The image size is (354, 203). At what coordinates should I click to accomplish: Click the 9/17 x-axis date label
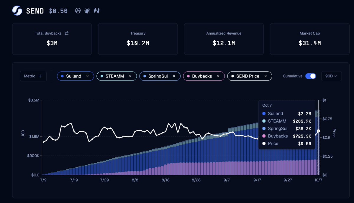pos(258,180)
